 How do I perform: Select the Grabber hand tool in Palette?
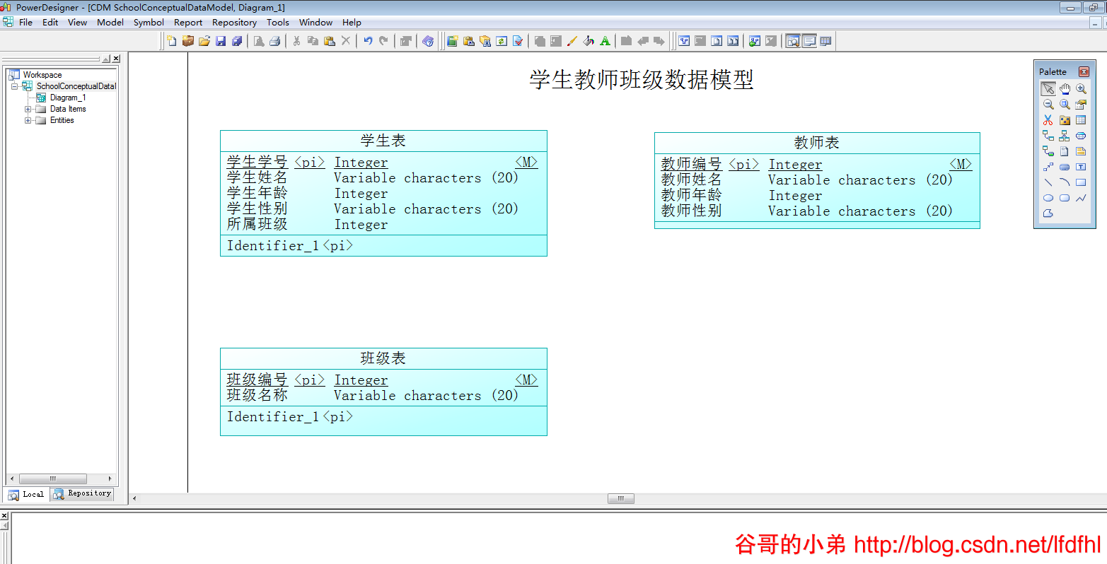point(1065,88)
